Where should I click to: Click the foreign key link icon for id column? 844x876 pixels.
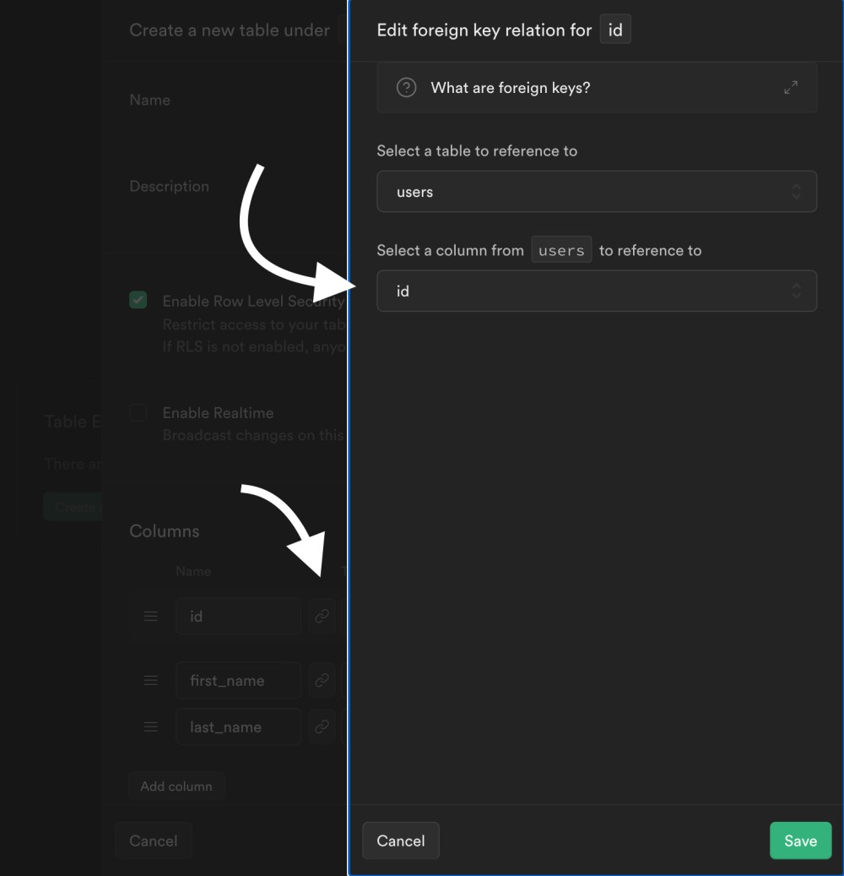(322, 616)
